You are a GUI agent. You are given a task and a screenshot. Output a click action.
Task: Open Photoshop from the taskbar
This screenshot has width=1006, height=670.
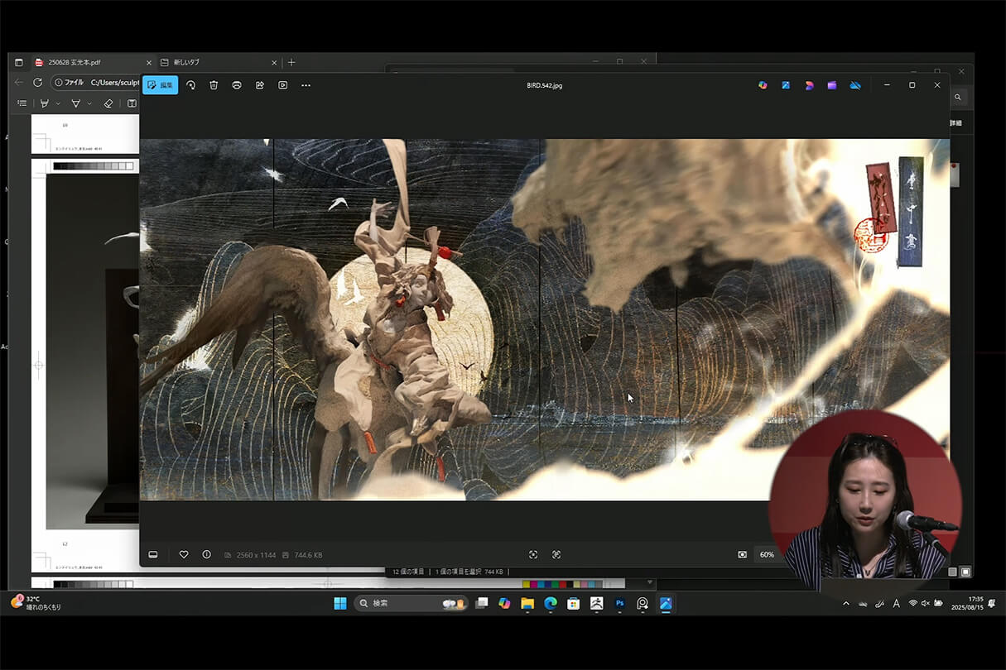point(619,604)
